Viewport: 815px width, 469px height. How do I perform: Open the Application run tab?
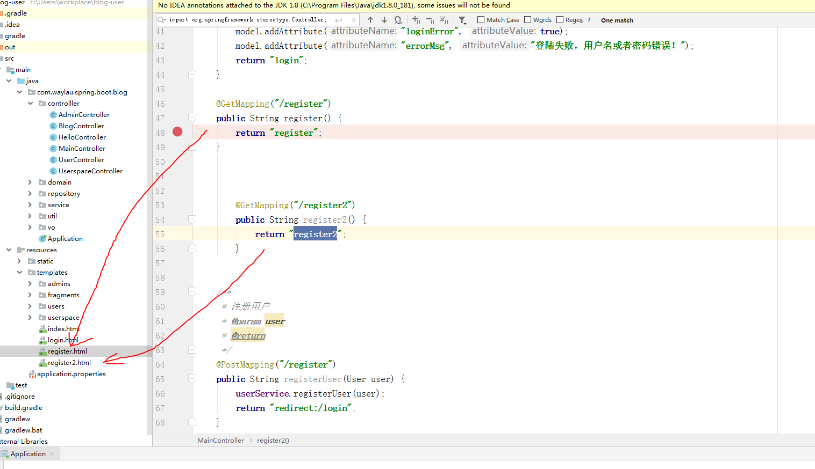click(28, 454)
